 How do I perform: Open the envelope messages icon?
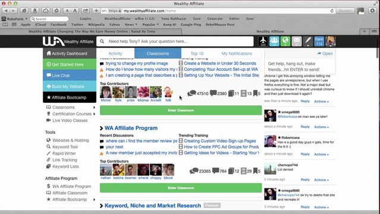coord(296,41)
